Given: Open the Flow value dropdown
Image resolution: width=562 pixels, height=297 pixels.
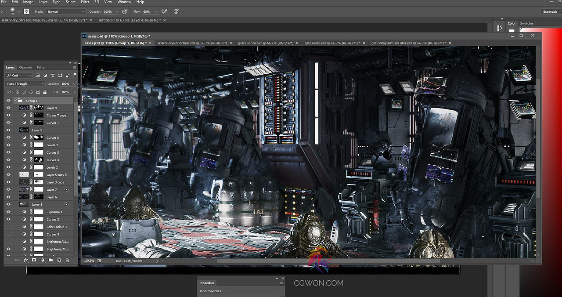Looking at the screenshot, I should point(155,11).
